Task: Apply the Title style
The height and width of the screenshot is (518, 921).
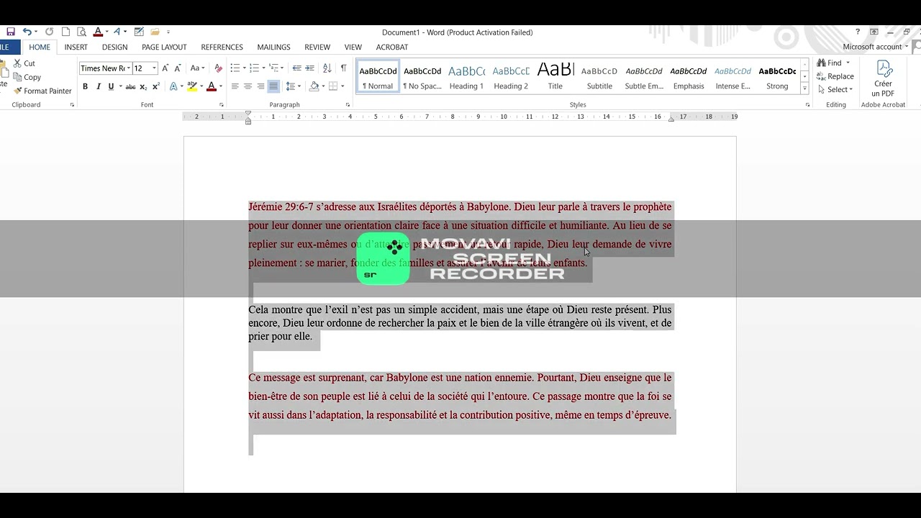Action: coord(555,77)
